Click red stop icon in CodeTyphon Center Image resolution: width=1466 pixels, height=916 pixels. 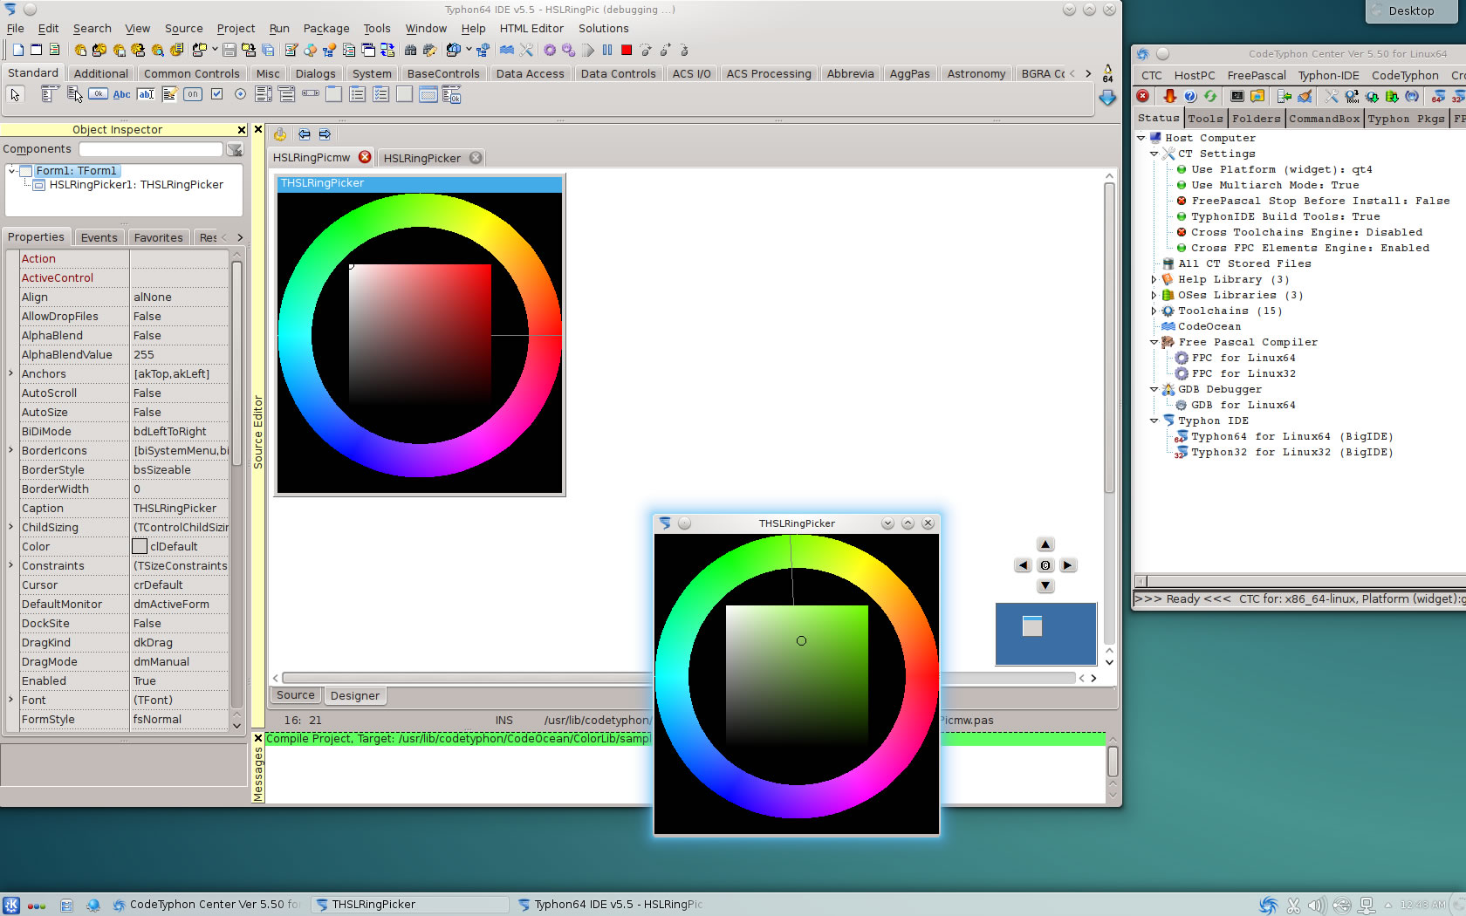click(1143, 96)
